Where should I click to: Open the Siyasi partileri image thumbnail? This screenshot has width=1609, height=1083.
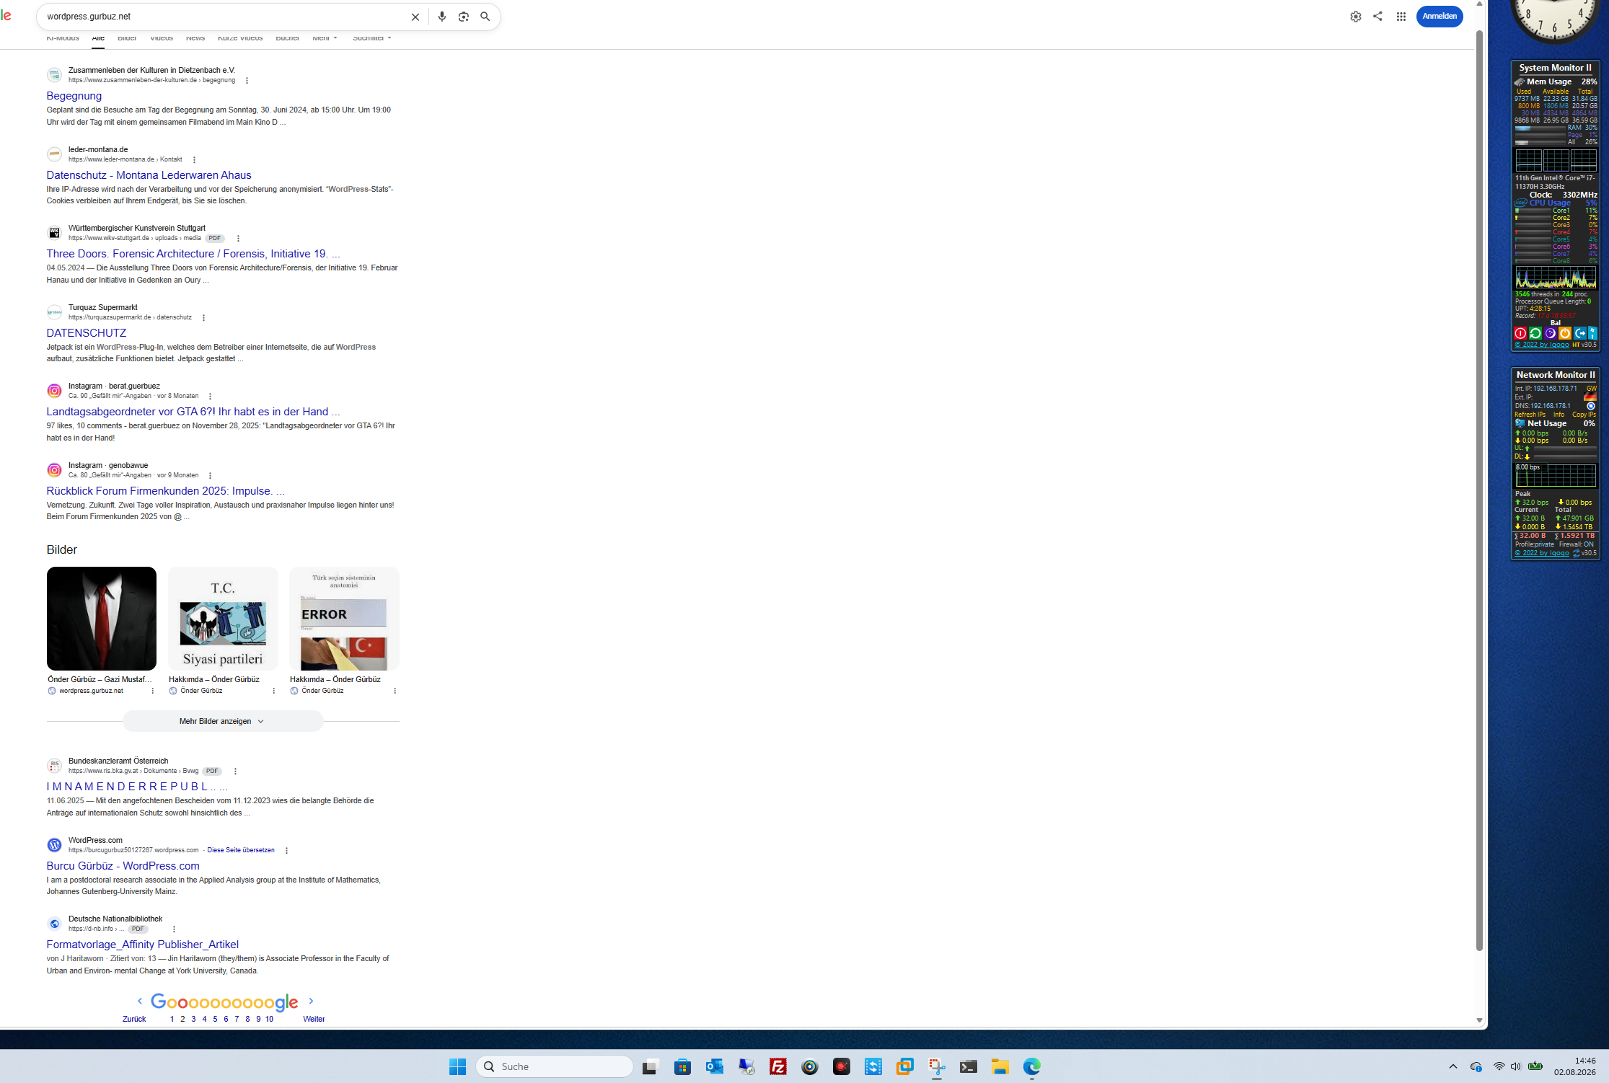click(x=223, y=619)
